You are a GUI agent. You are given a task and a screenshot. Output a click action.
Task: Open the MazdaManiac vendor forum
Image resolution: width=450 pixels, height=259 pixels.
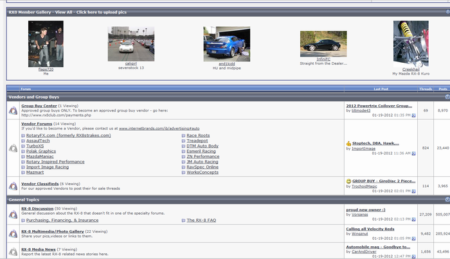pyautogui.click(x=40, y=156)
